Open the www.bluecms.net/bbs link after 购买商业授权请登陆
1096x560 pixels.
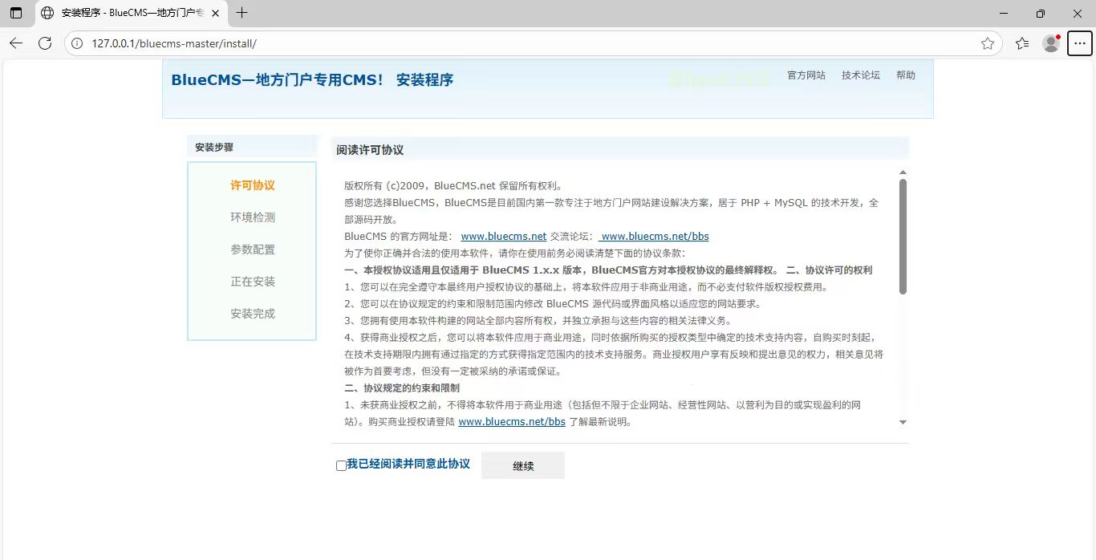[512, 422]
